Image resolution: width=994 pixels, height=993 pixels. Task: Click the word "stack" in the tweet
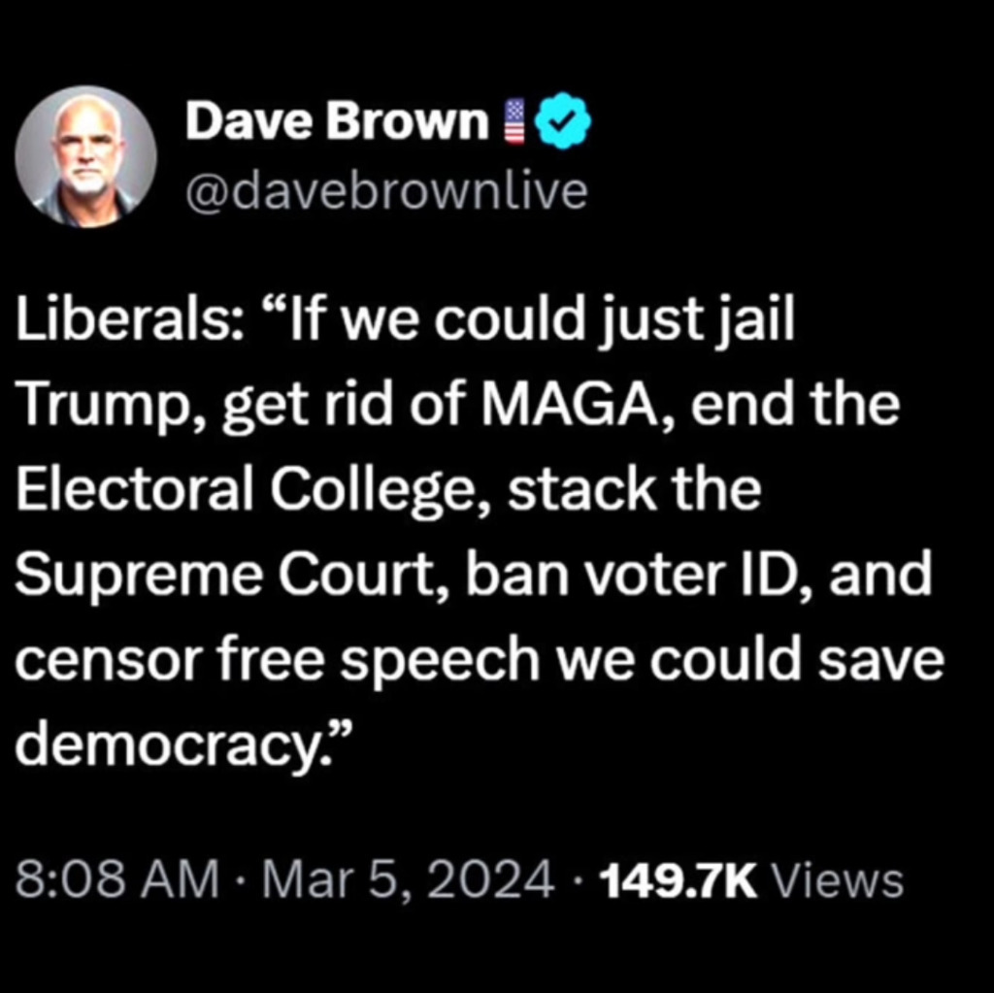click(582, 489)
